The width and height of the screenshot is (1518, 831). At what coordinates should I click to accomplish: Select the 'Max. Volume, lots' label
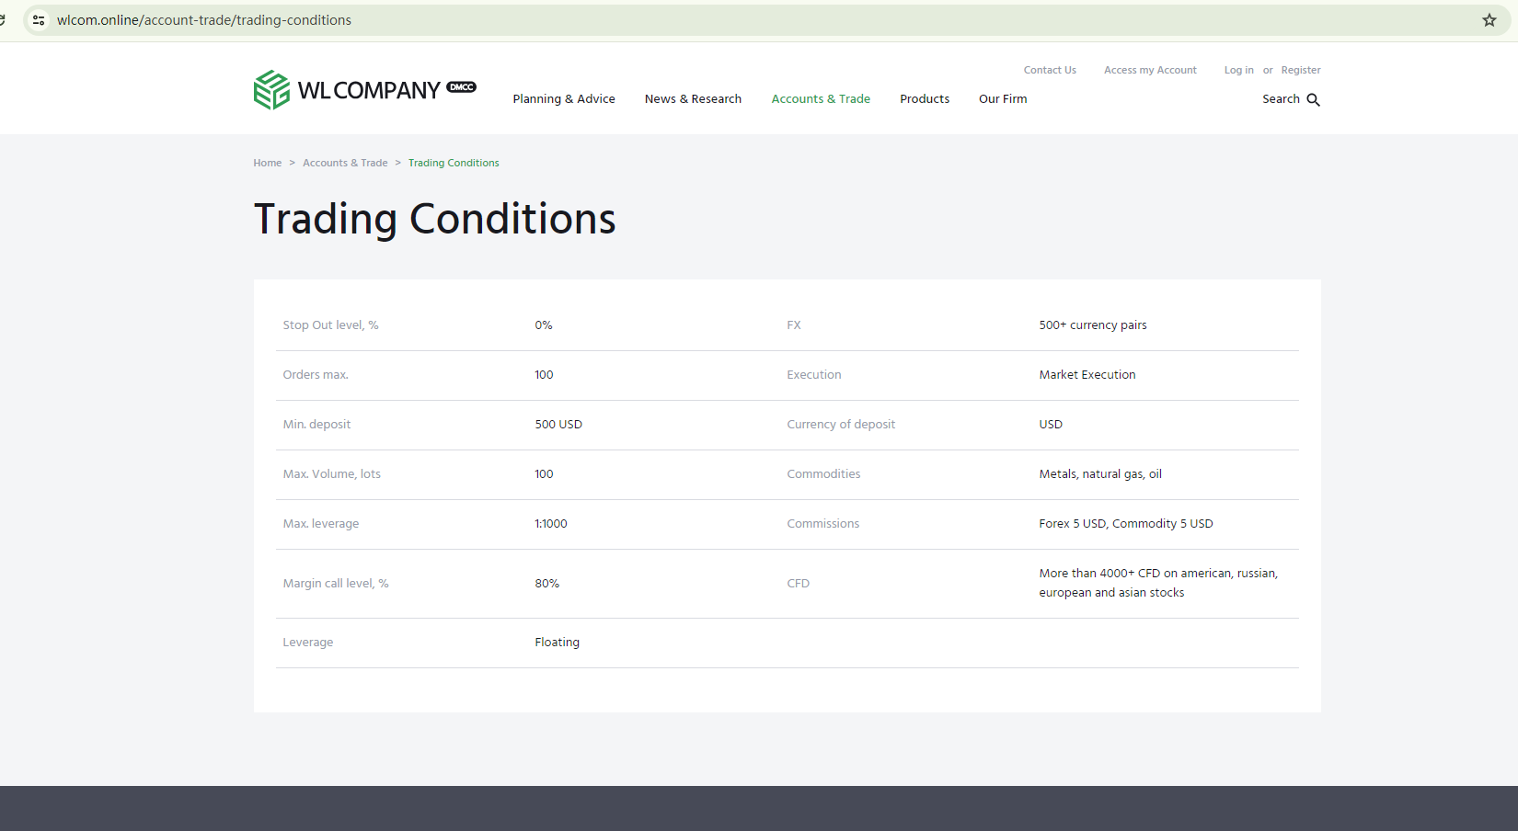click(331, 474)
